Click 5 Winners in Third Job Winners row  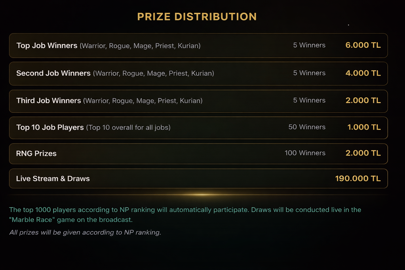(x=309, y=100)
